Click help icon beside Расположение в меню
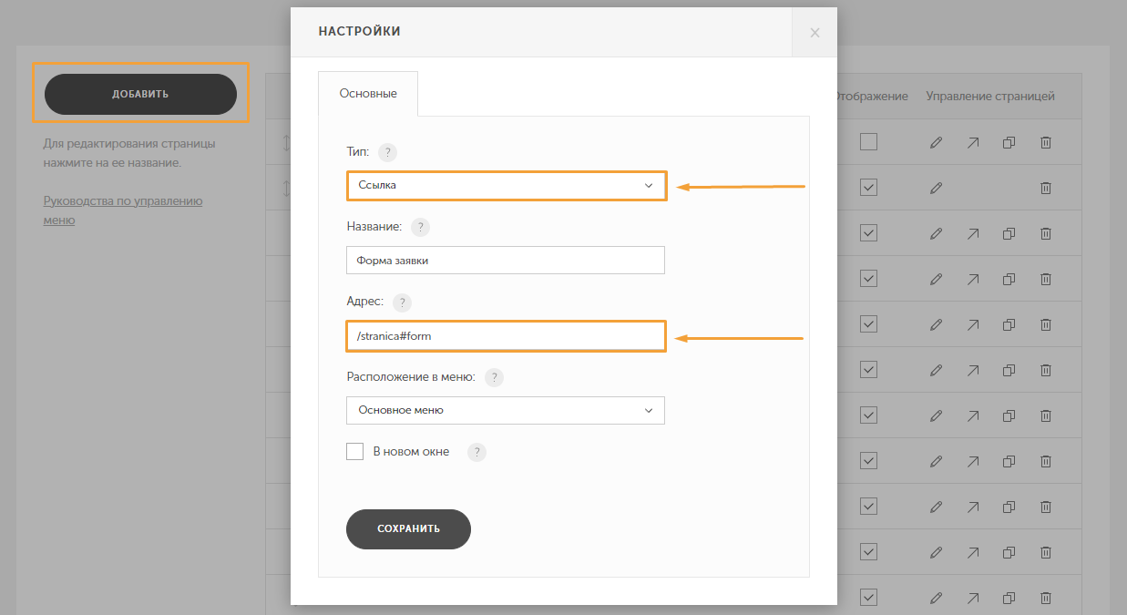 (494, 377)
